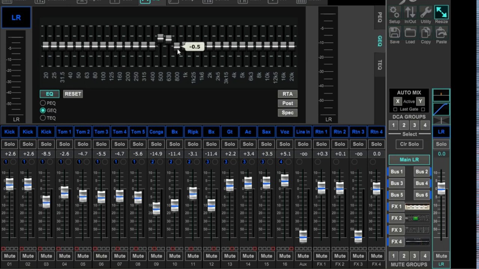This screenshot has width=479, height=269.
Task: Click the Rtn 3 fader knob
Action: 358,236
